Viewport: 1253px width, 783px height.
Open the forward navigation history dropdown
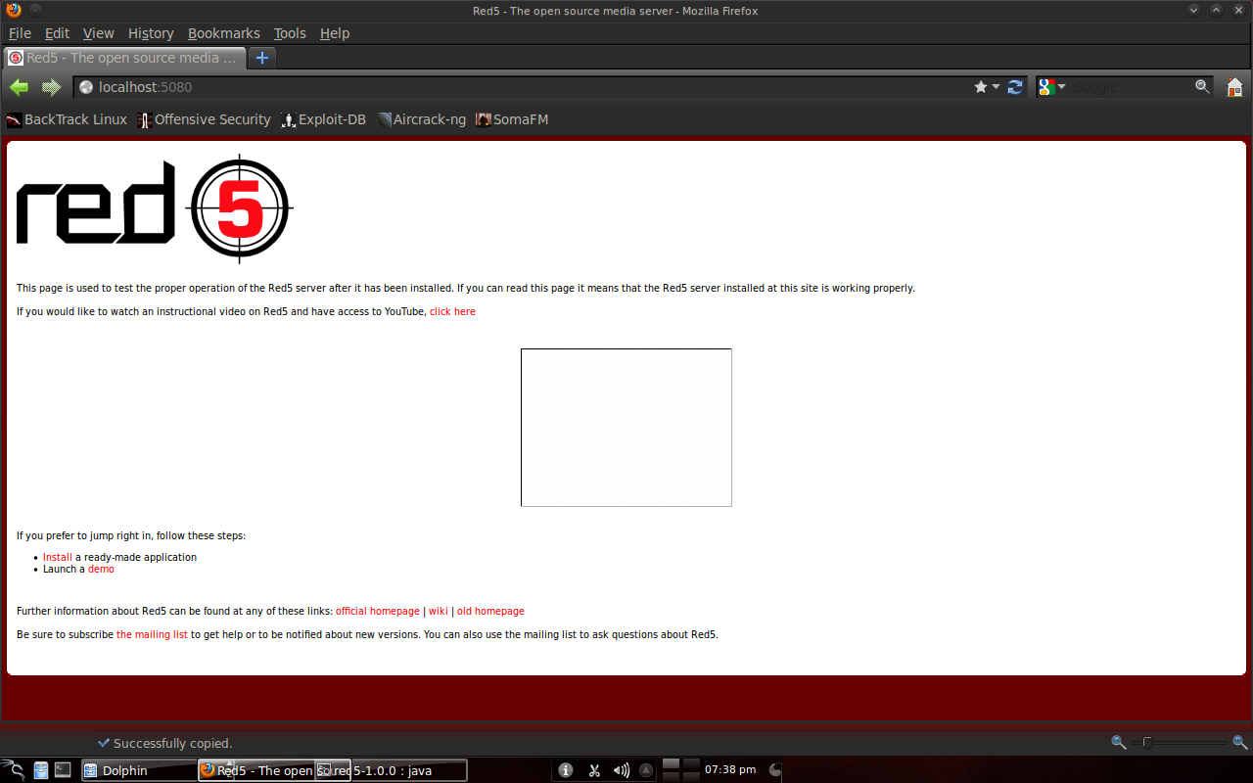click(51, 86)
